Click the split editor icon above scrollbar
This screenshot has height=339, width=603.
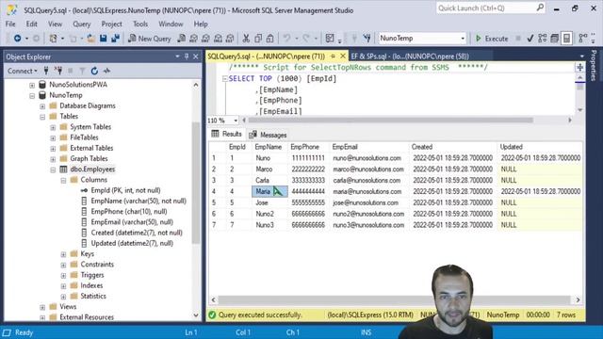tap(579, 67)
